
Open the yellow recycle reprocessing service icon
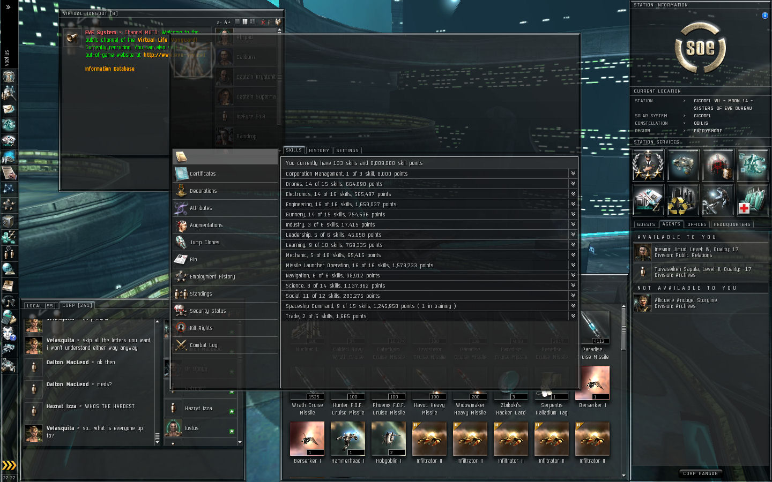(683, 200)
